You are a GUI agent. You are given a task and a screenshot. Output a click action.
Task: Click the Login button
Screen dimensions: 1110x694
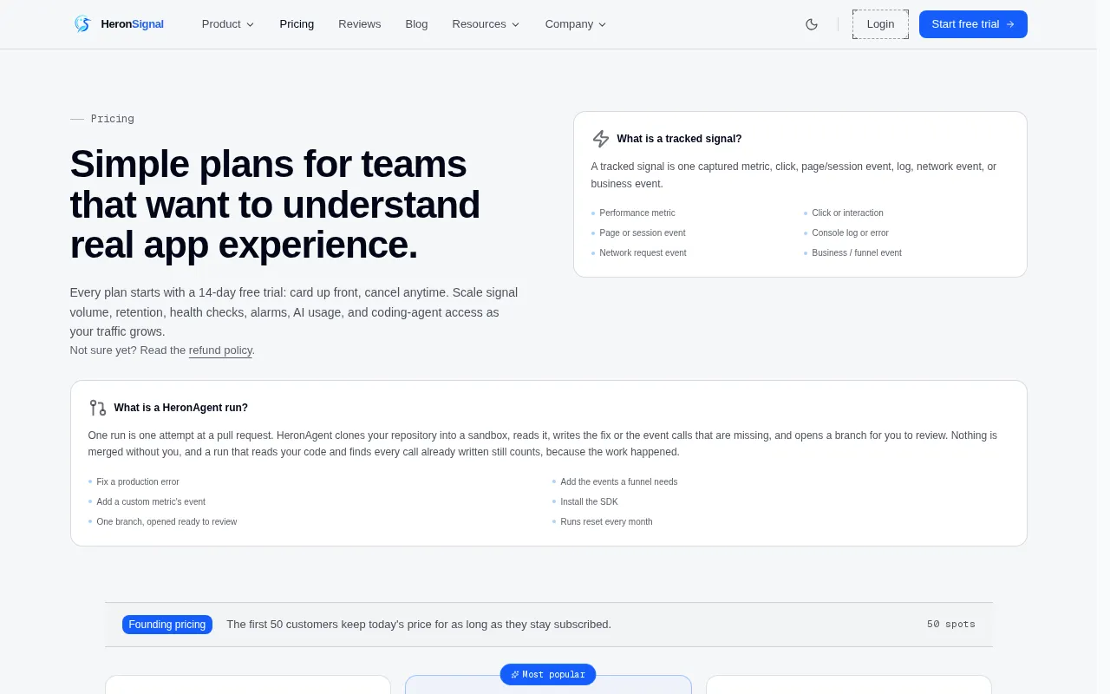click(880, 24)
